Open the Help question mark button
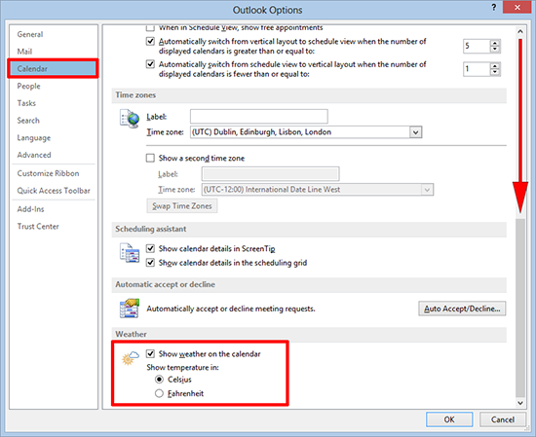Screen dimensions: 536x437 coord(494,8)
